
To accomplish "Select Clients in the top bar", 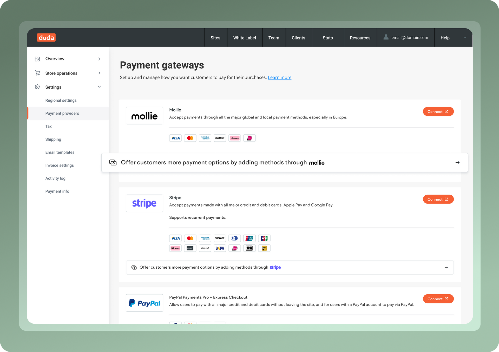I will pyautogui.click(x=299, y=38).
